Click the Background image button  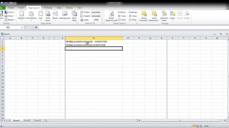65,15
